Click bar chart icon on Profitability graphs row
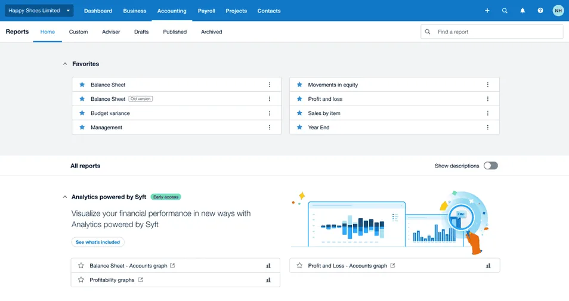This screenshot has width=569, height=301. pyautogui.click(x=268, y=280)
